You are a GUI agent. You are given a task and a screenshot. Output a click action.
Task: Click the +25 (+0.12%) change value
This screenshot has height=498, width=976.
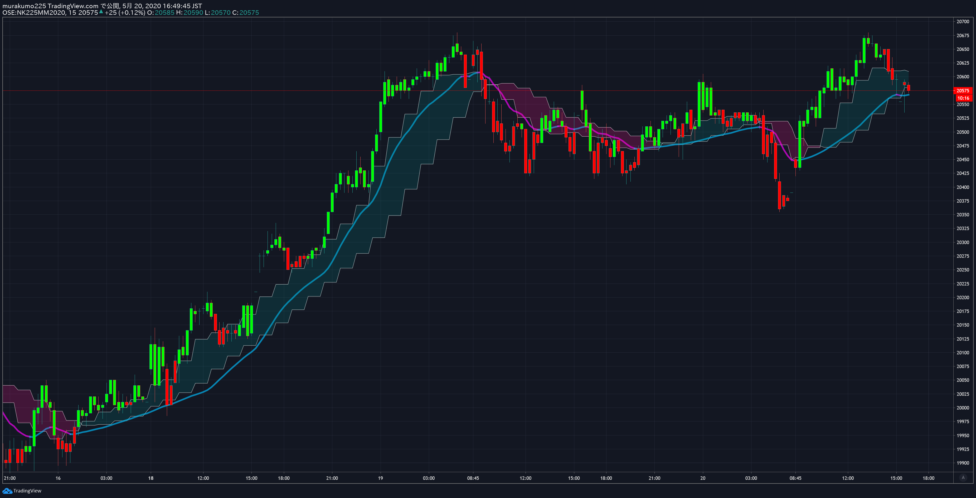[x=125, y=12]
